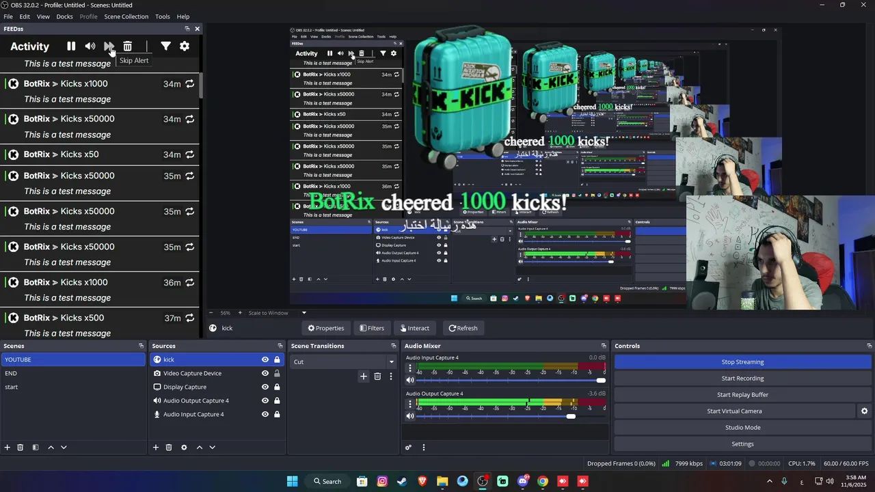Open the Docks menu
This screenshot has height=492, width=875.
64,16
